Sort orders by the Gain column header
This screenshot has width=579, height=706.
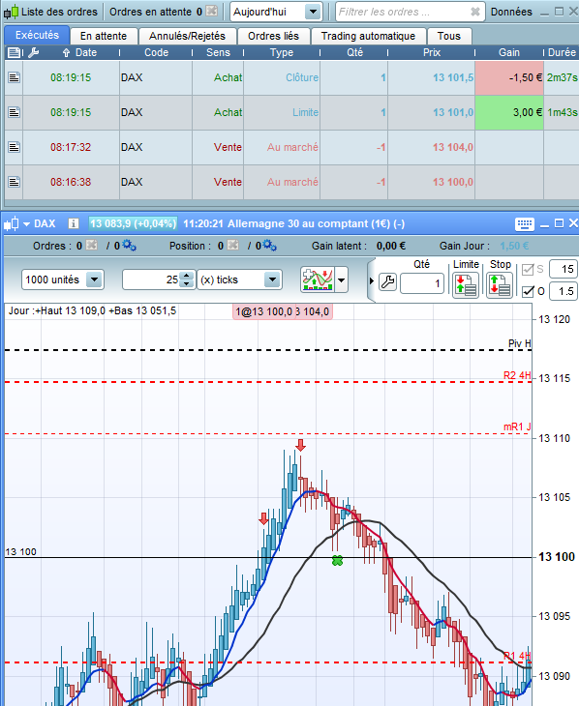(509, 52)
